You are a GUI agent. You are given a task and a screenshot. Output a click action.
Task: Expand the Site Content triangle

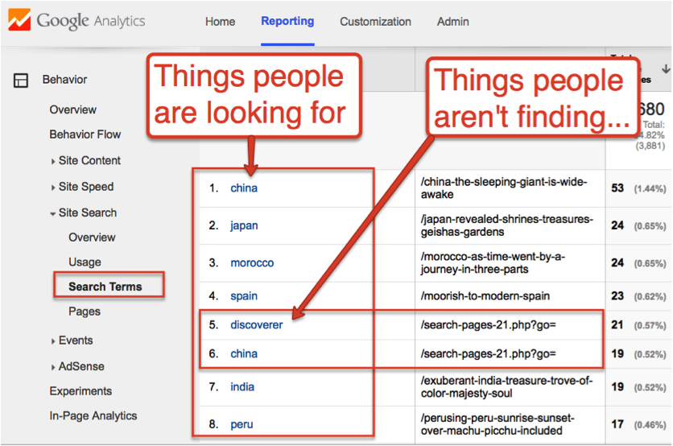point(53,161)
